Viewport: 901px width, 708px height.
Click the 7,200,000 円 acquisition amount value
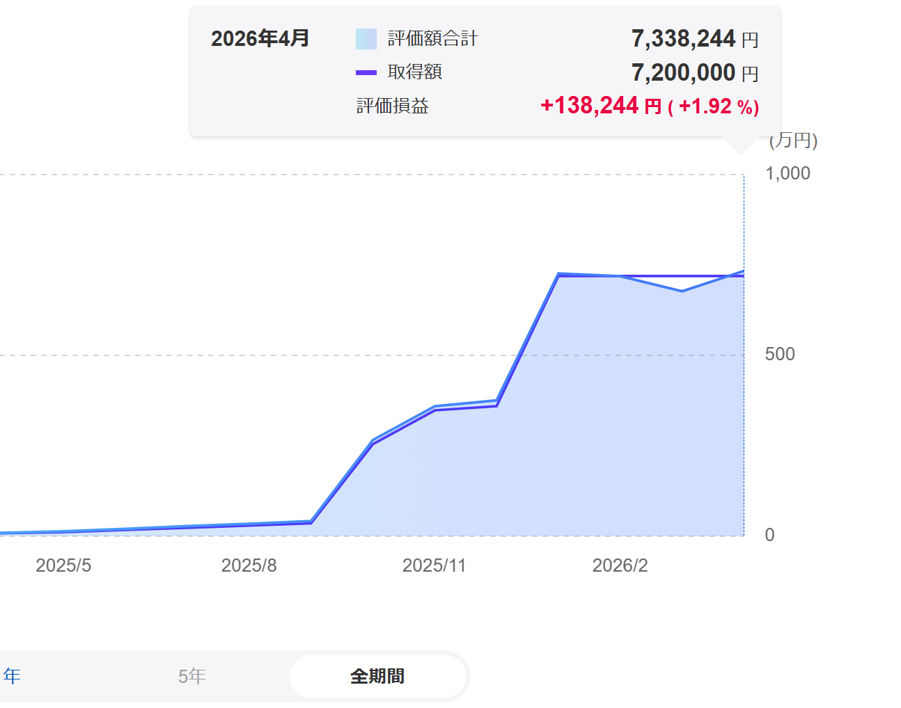[x=694, y=72]
